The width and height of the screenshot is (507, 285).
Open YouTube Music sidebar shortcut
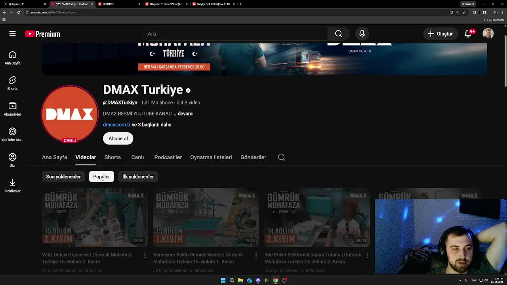[12, 135]
